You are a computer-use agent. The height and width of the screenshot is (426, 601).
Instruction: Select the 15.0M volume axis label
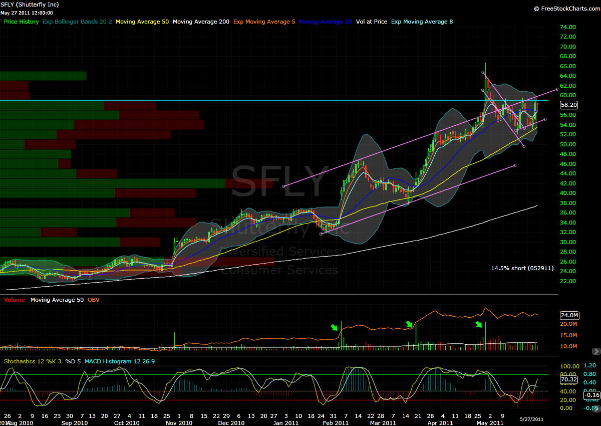point(569,336)
